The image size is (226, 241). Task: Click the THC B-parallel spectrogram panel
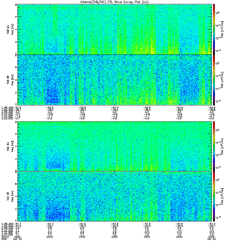(115, 196)
